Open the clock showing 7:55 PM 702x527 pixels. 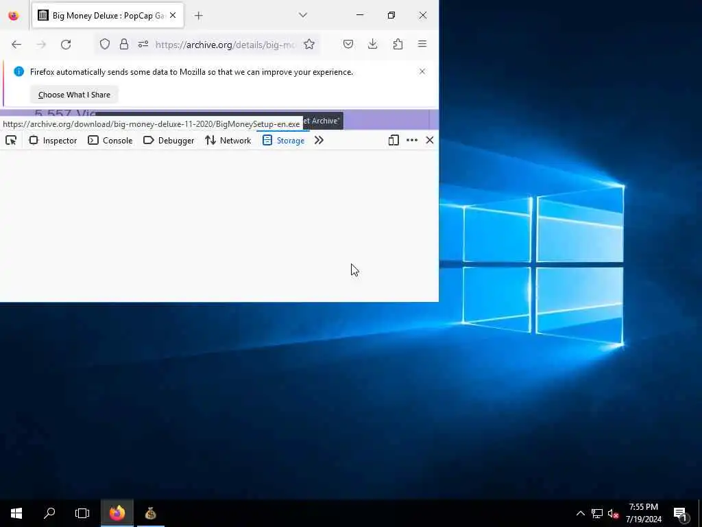pyautogui.click(x=643, y=513)
